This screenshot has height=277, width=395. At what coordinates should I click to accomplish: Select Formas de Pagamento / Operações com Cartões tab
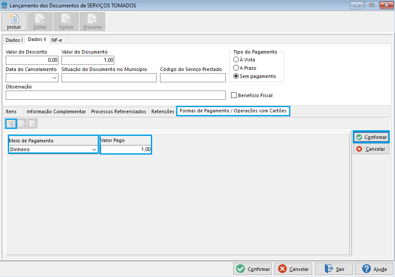tap(233, 111)
